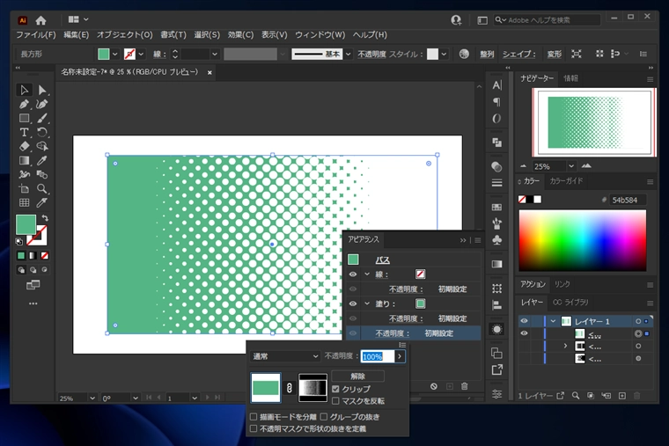
Task: Open the Character panel icon
Action: (496, 85)
